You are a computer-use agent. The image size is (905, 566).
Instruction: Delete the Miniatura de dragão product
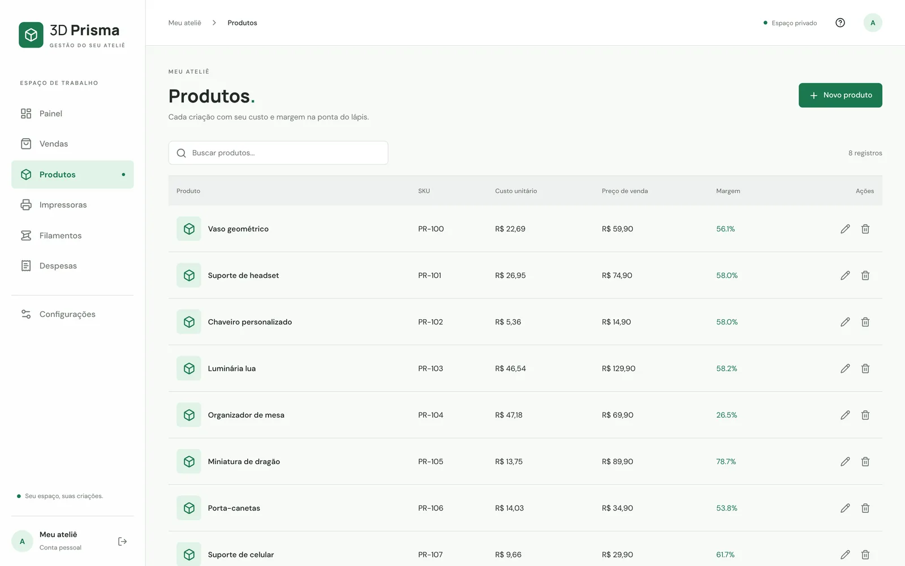point(865,461)
